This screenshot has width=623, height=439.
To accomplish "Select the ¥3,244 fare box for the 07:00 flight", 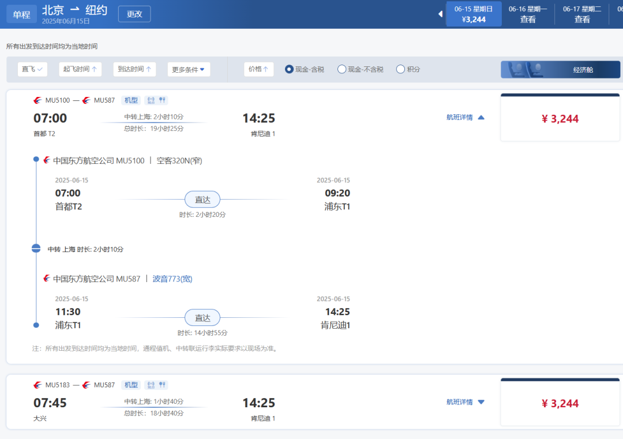I will [560, 119].
